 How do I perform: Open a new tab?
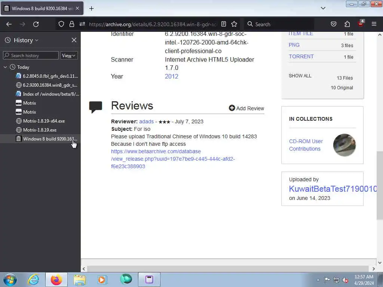(x=91, y=8)
